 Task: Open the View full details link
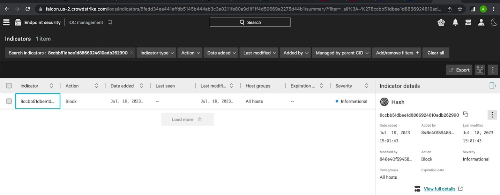(x=439, y=189)
